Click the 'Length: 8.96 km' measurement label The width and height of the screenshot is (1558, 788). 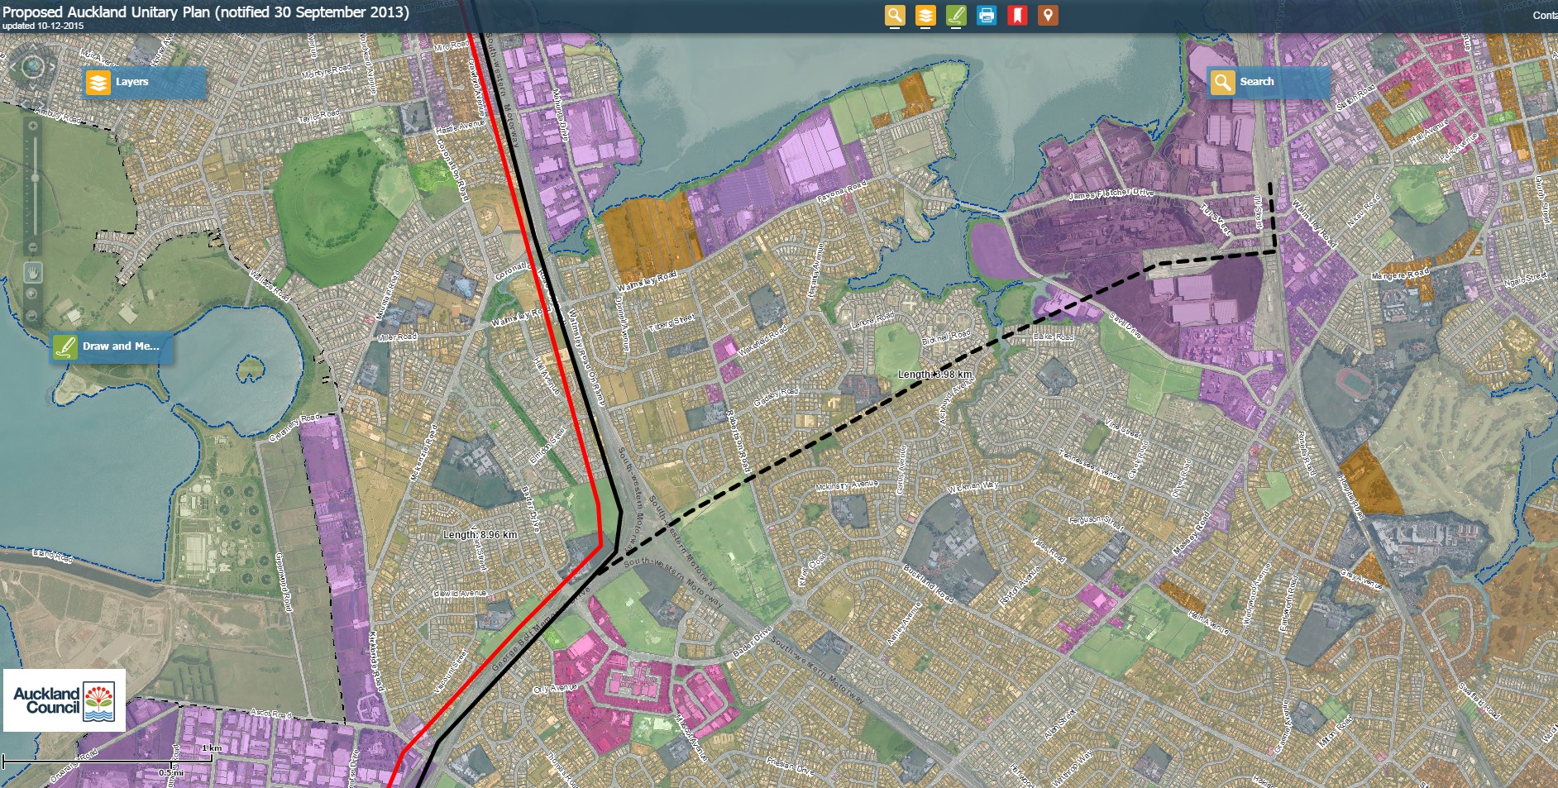coord(480,535)
